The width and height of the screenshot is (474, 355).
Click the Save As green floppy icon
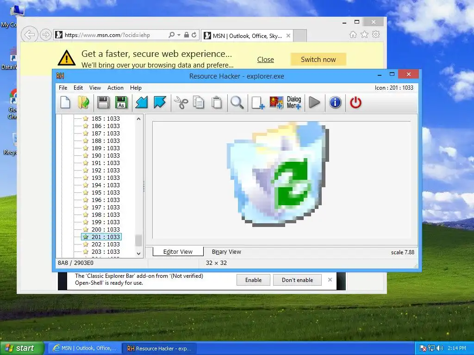tap(121, 103)
